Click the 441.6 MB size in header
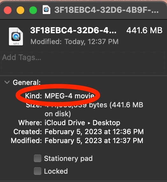This screenshot has width=167, height=182. [x=144, y=30]
